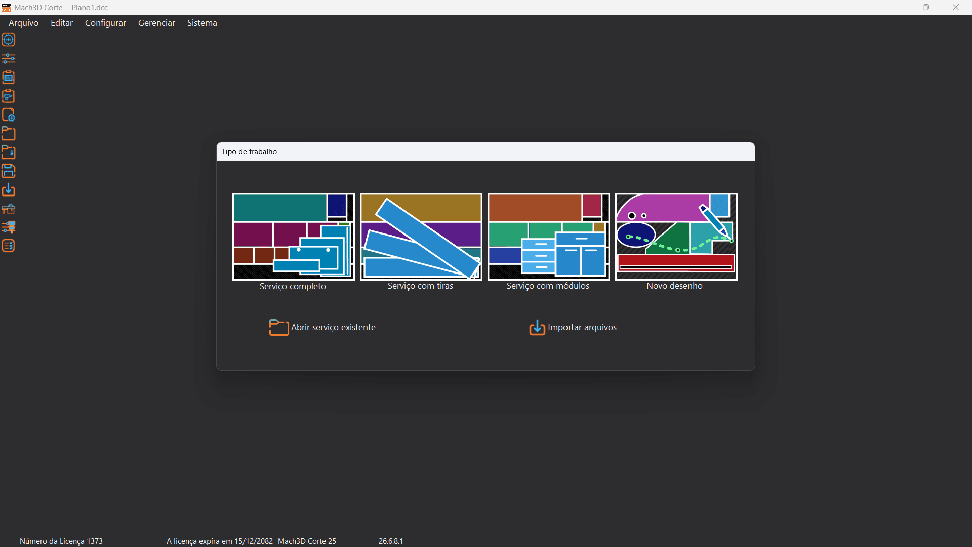Select the Serviço com tiras thumbnail

point(421,237)
